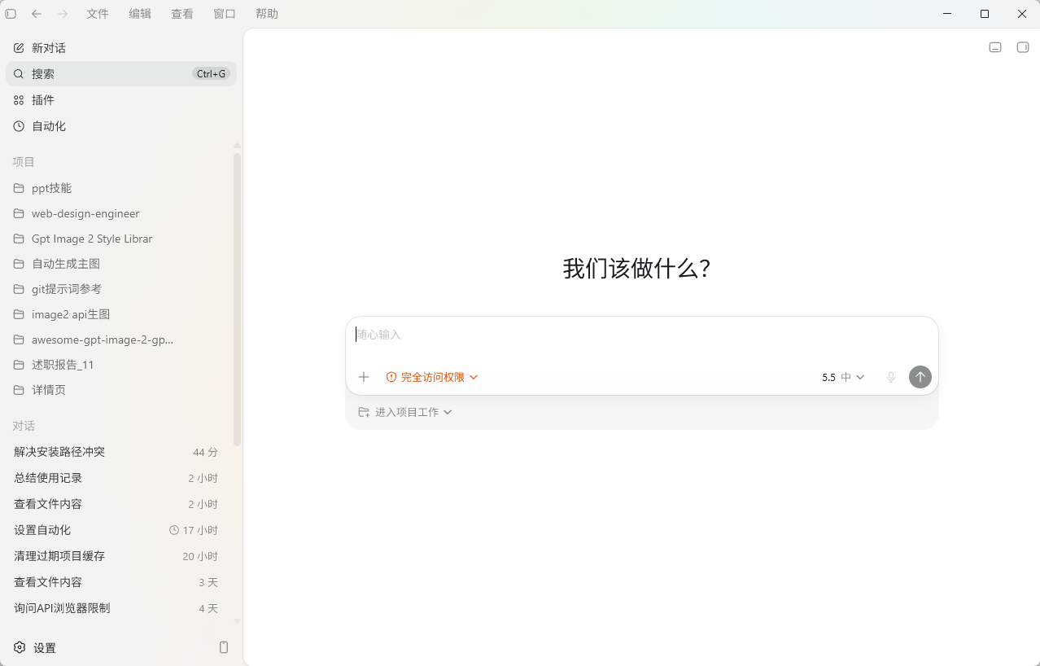This screenshot has width=1040, height=666.
Task: Open the 文件 menu
Action: click(98, 14)
